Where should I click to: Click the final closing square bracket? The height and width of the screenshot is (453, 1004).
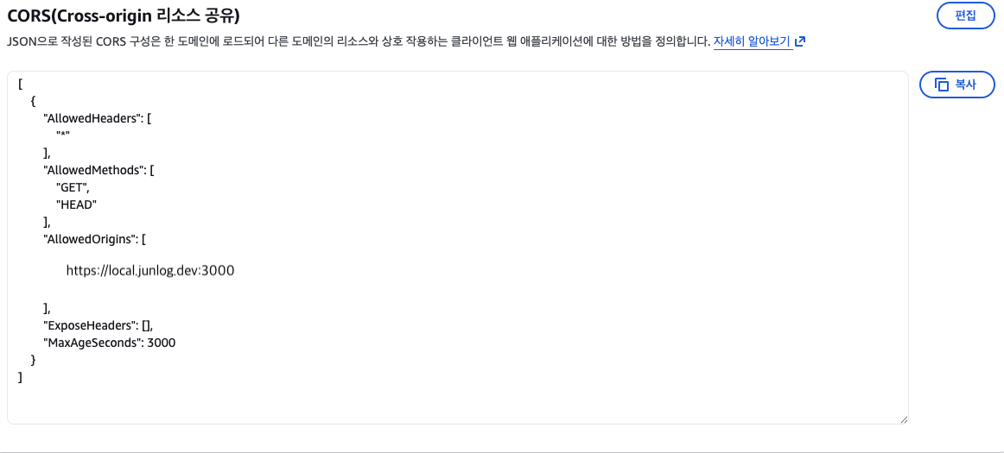20,377
